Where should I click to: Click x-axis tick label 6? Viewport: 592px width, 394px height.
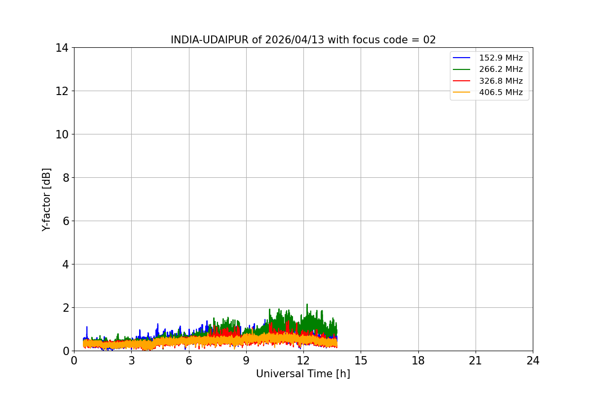[x=189, y=361]
